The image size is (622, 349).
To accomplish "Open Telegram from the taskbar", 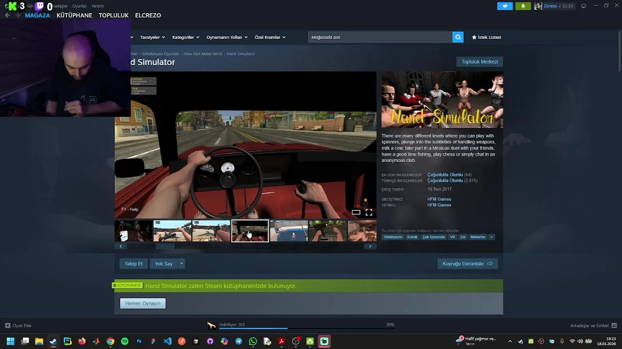I will tap(239, 341).
